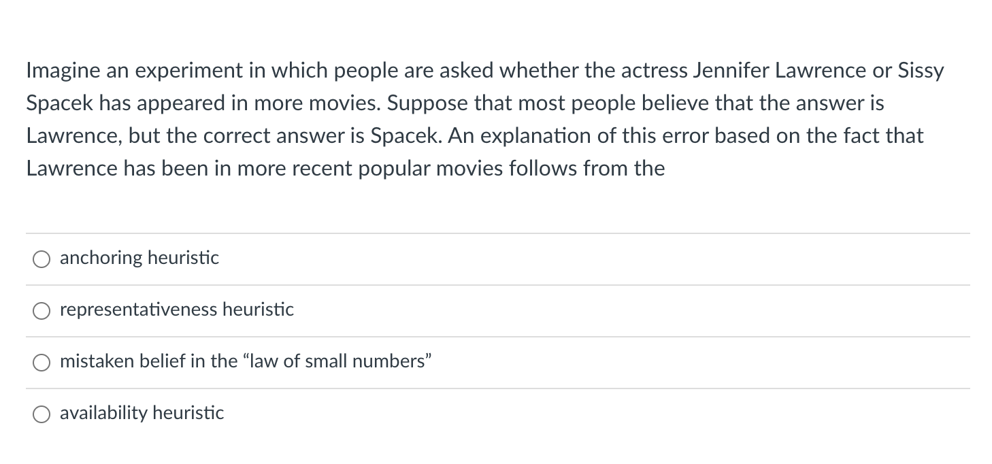Select the anchoring heuristic radio button

(42, 259)
